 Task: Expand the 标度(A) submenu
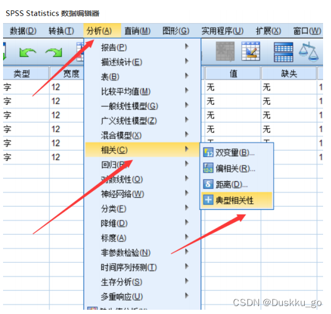click(143, 238)
